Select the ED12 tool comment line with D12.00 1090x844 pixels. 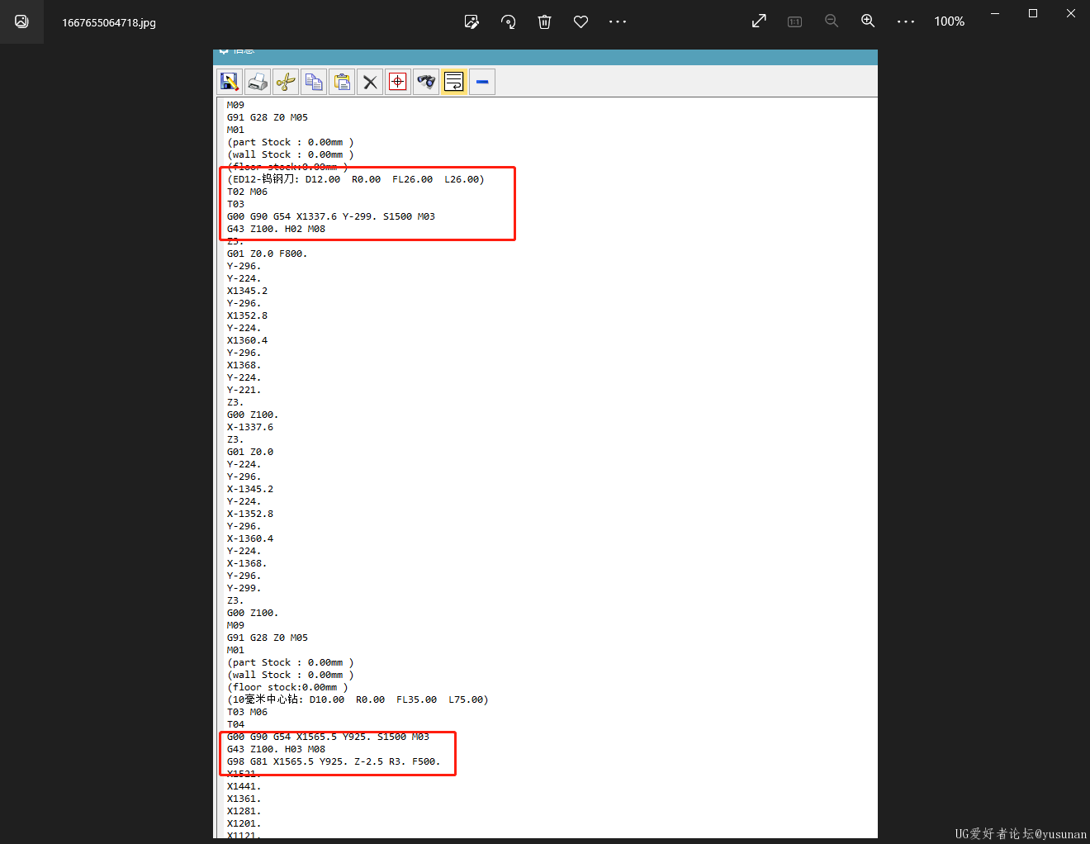point(355,179)
